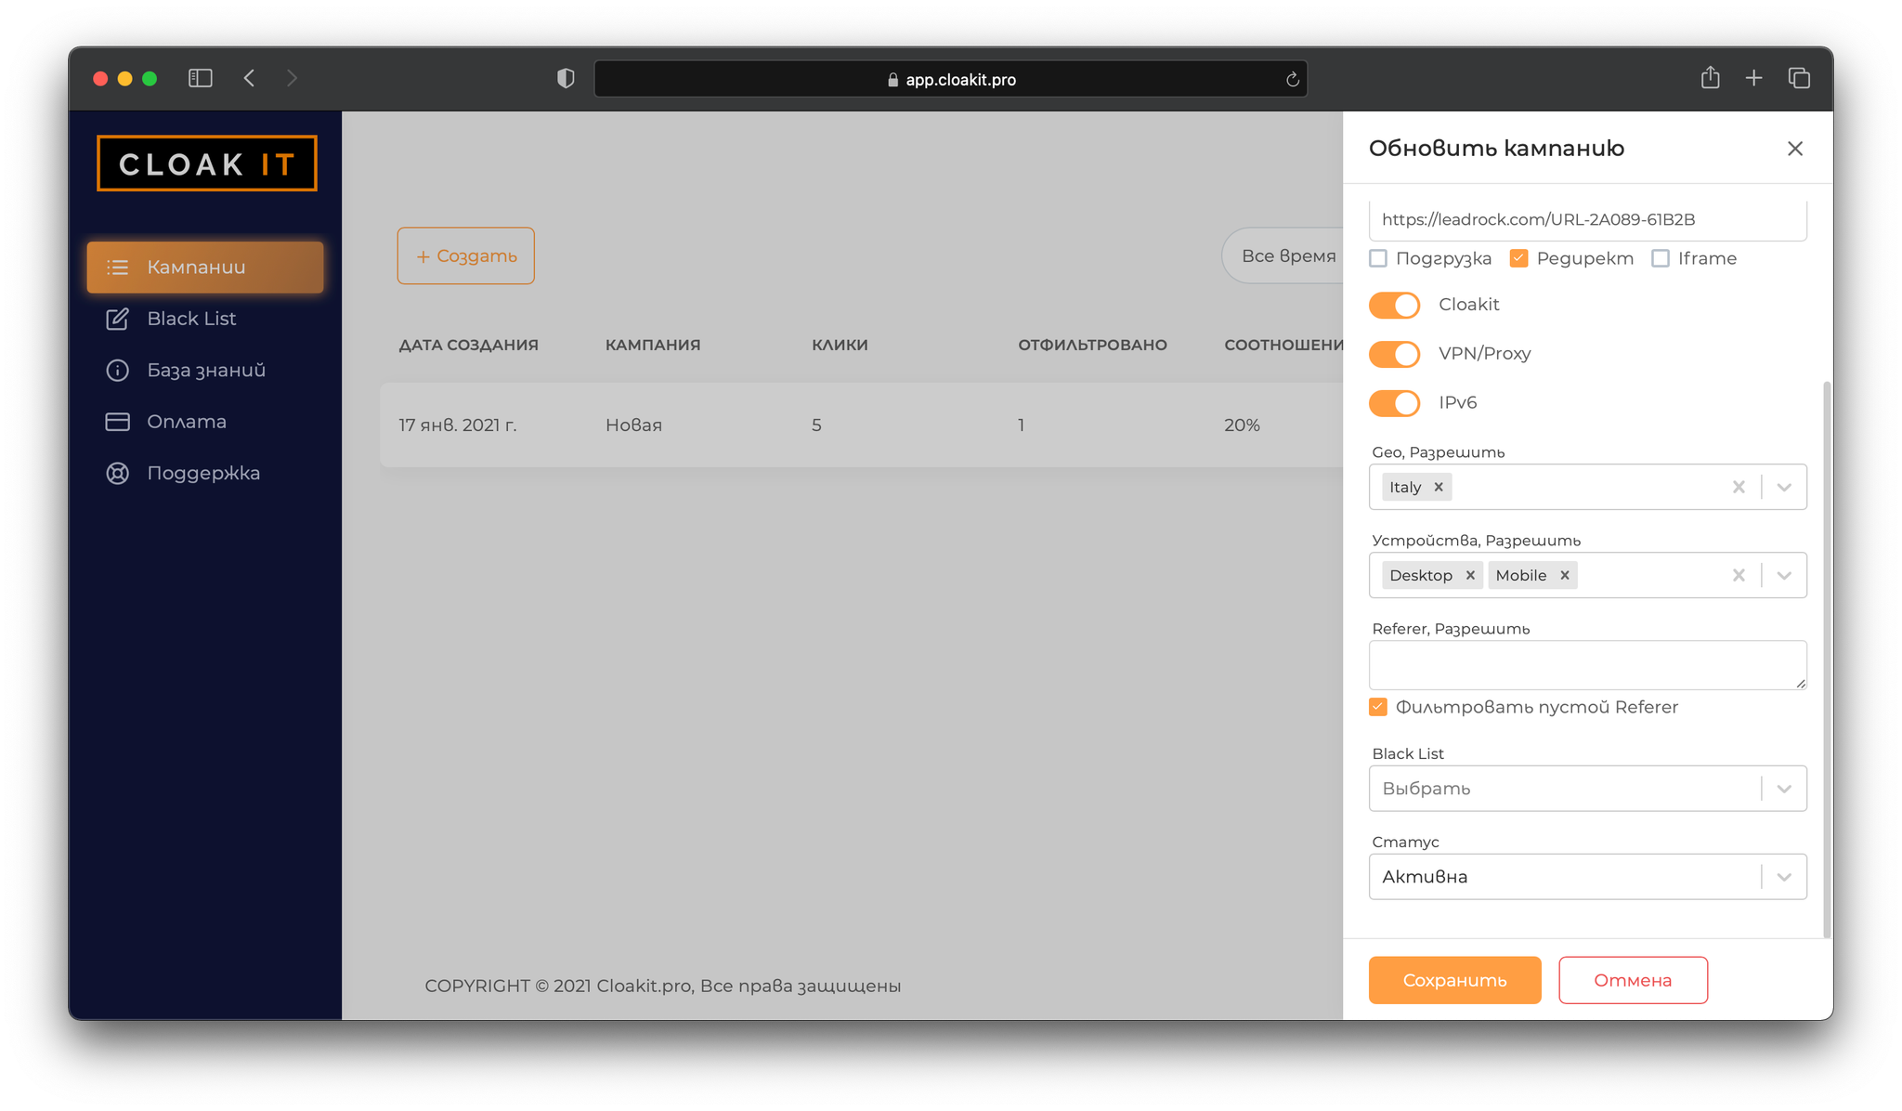Viewport: 1902px width, 1111px height.
Task: Expand the Geo countries dropdown arrow
Action: [1784, 487]
